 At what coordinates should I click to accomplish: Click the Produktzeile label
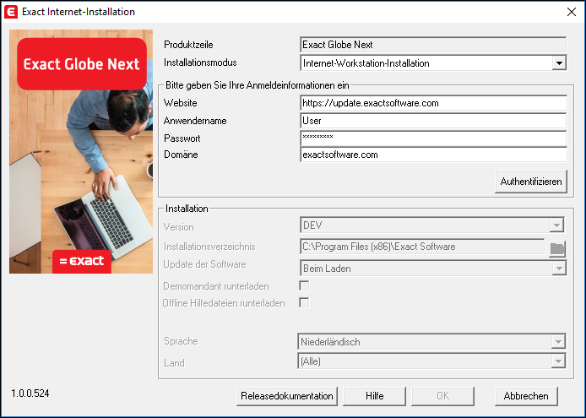tap(188, 45)
